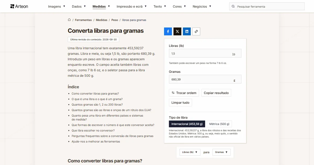The width and height of the screenshot is (314, 165).
Task: Go to Peso breadcrumb link
Action: pyautogui.click(x=115, y=20)
